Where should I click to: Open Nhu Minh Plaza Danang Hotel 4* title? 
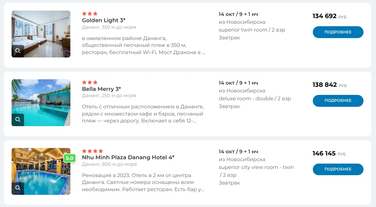[x=128, y=157]
